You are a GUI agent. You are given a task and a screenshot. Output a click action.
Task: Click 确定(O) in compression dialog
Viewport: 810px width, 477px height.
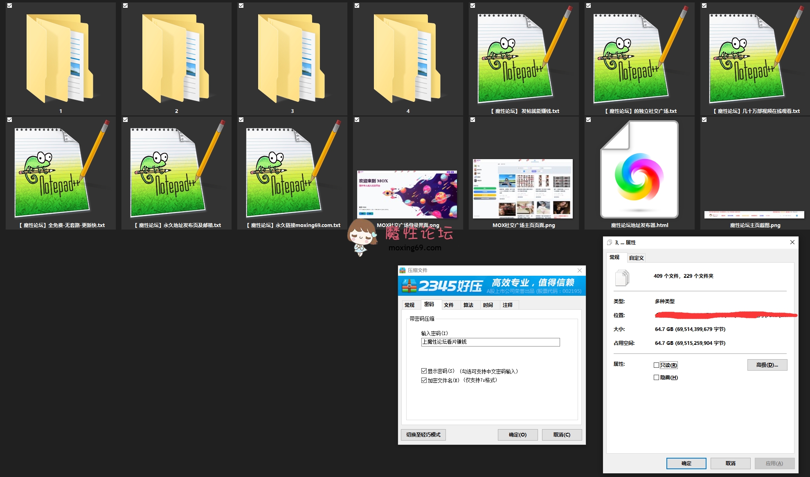pyautogui.click(x=518, y=434)
